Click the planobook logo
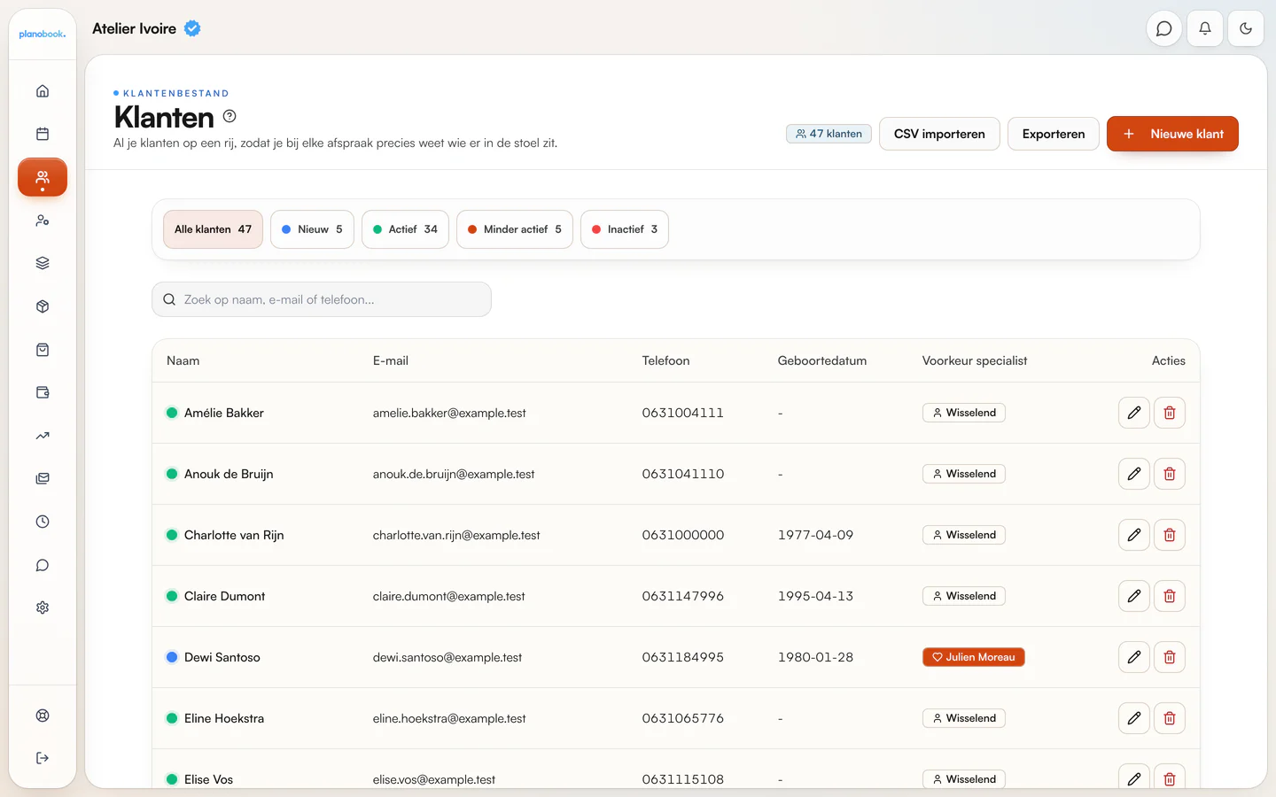Viewport: 1276px width, 797px height. pyautogui.click(x=43, y=34)
